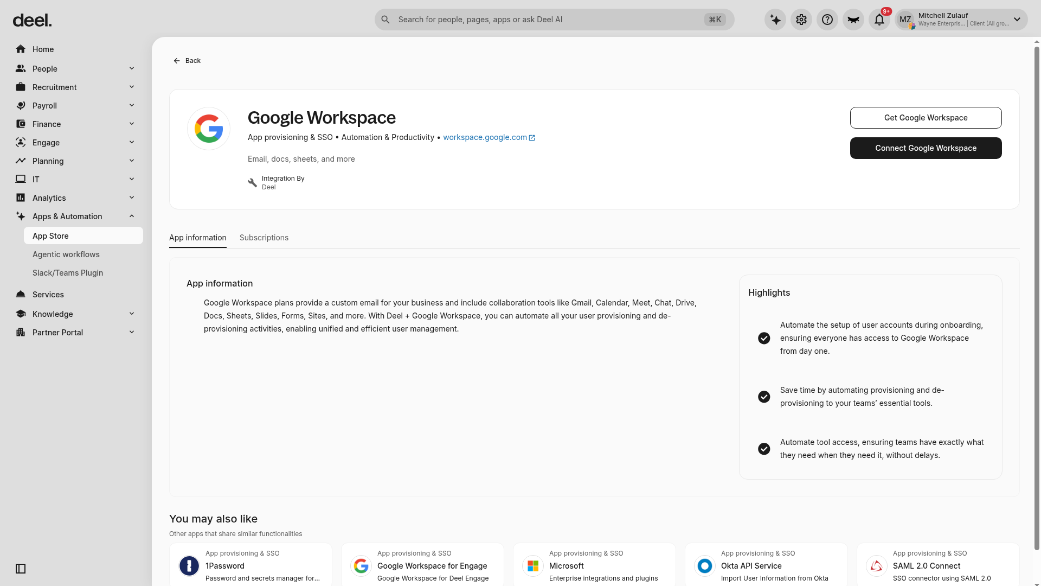The width and height of the screenshot is (1041, 586).
Task: Open the Microsoft app card title
Action: [x=566, y=566]
